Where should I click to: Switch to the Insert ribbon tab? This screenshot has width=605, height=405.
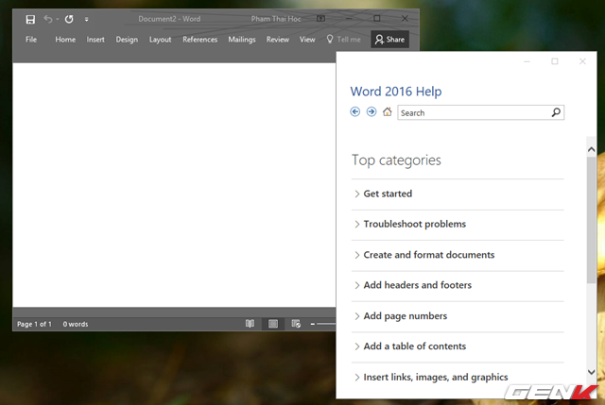95,40
